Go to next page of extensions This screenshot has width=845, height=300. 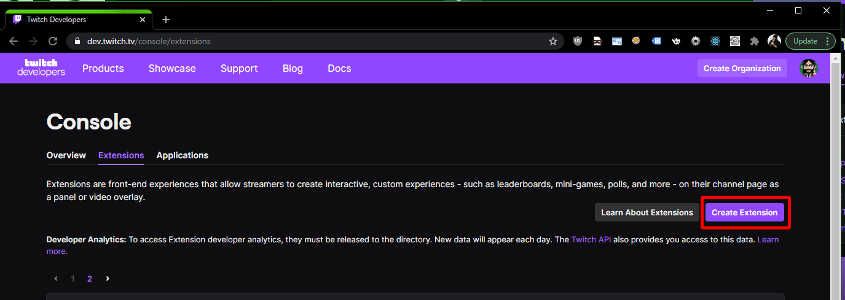(x=108, y=279)
